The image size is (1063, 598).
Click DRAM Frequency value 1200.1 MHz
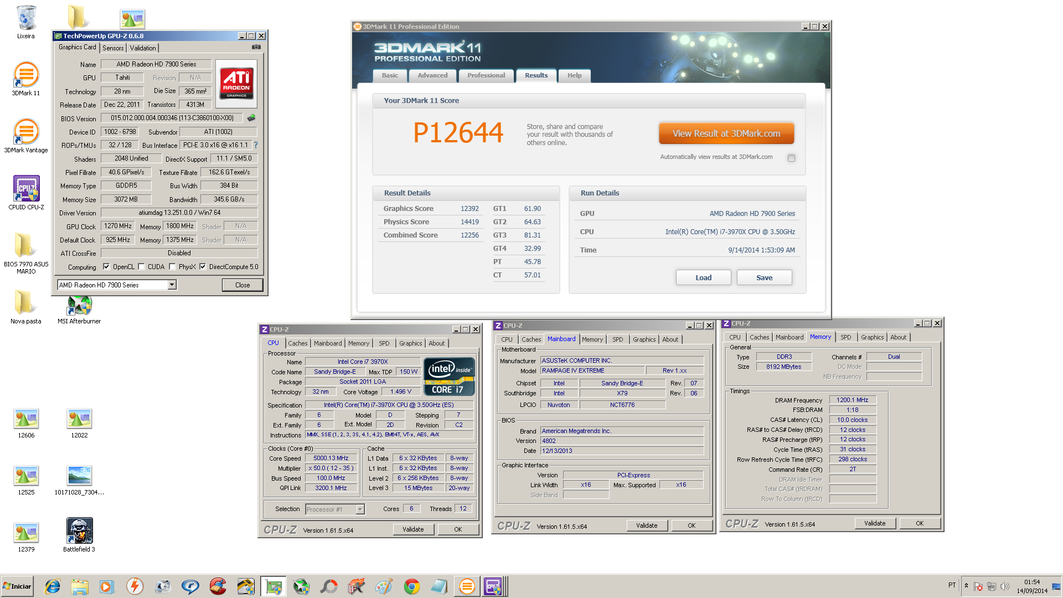point(853,400)
